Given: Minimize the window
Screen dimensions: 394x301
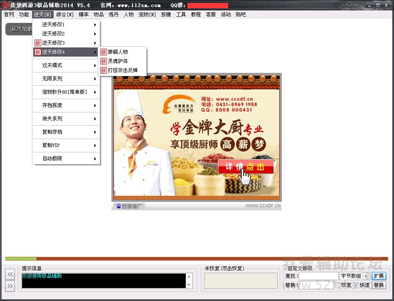Looking at the screenshot, I should (369, 5).
